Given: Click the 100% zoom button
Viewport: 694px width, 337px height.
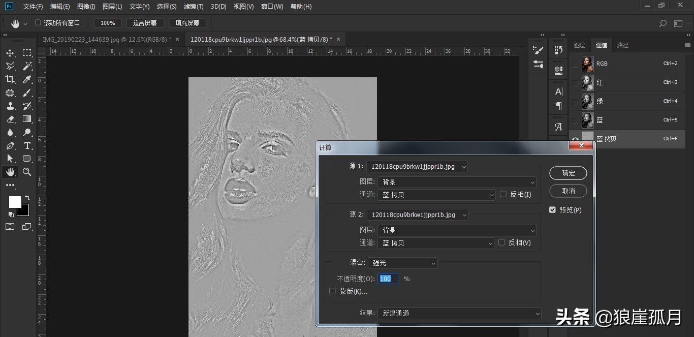Looking at the screenshot, I should [x=108, y=23].
